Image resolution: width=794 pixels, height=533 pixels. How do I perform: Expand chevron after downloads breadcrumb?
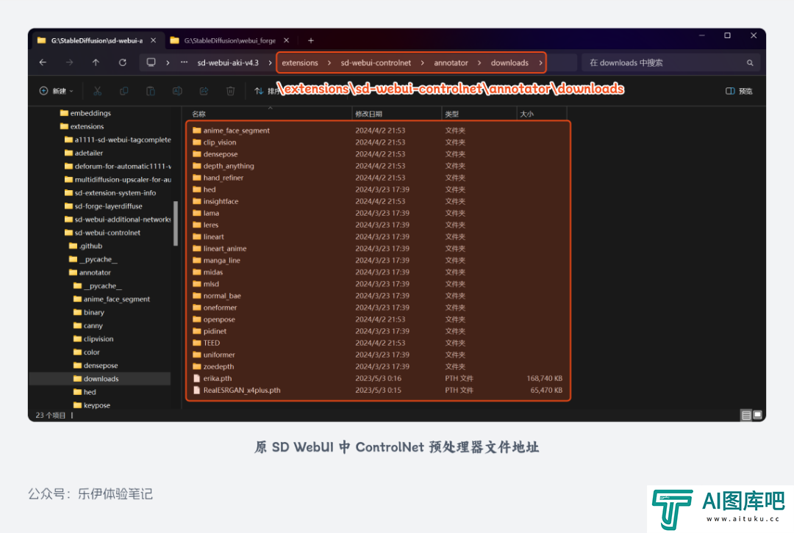[x=541, y=62]
